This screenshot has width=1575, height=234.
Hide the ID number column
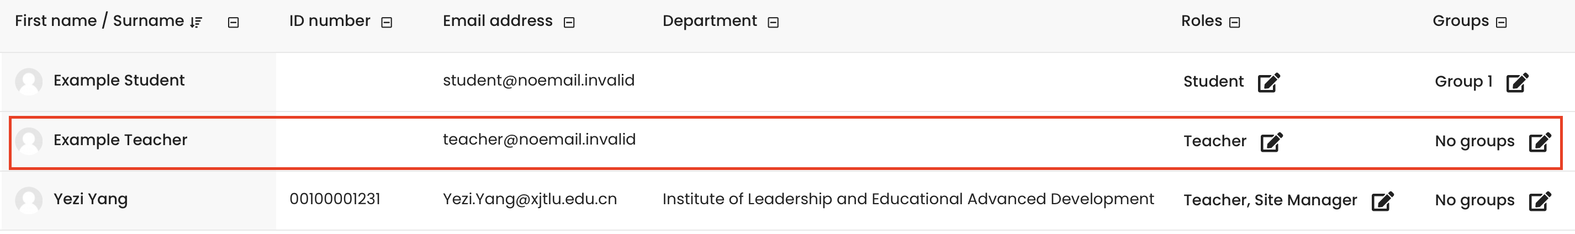(x=387, y=23)
